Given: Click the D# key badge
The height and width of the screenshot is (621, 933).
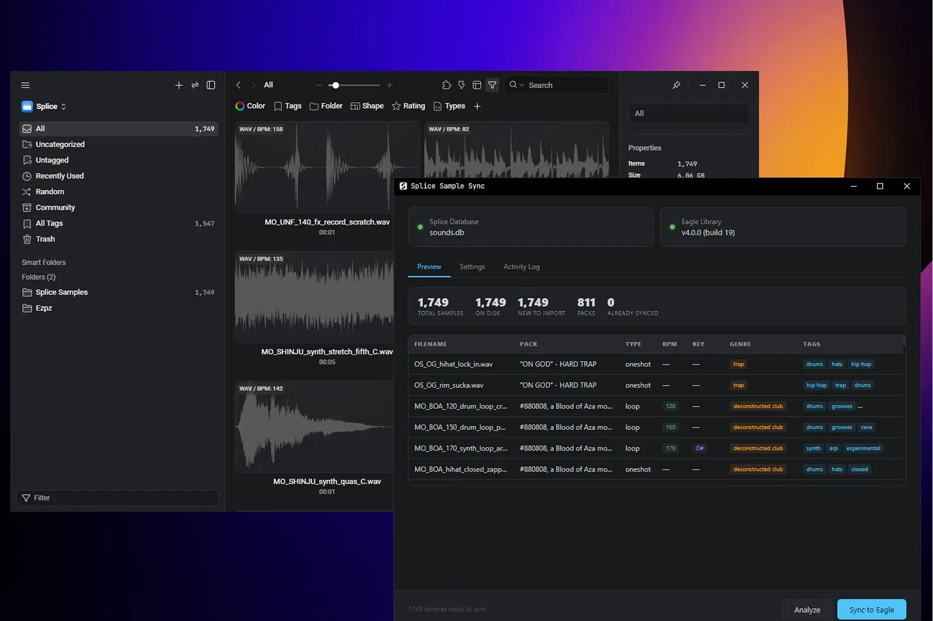Looking at the screenshot, I should coord(700,448).
